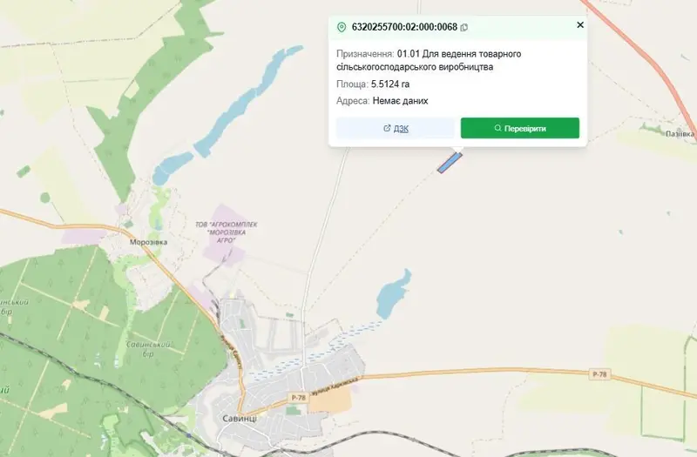Click the area value 5.5124 га
The image size is (697, 457).
(390, 84)
